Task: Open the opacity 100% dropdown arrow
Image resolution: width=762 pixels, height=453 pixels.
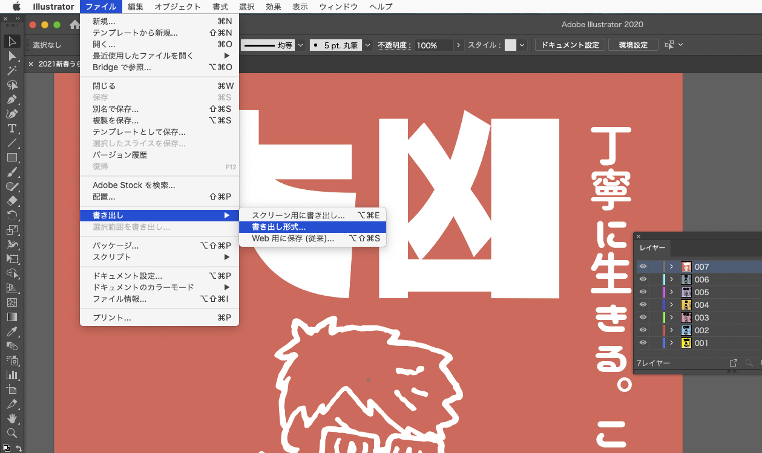Action: pyautogui.click(x=459, y=45)
